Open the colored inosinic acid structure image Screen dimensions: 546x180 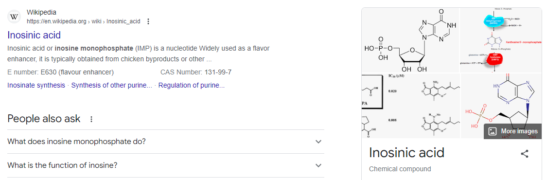click(501, 106)
